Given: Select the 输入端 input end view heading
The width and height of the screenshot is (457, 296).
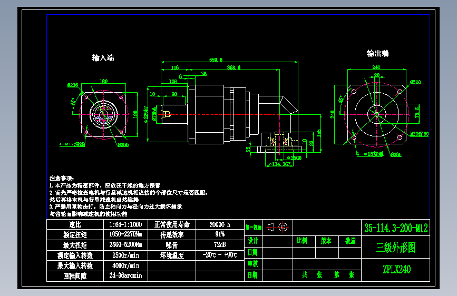Looking at the screenshot, I should pos(103,58).
